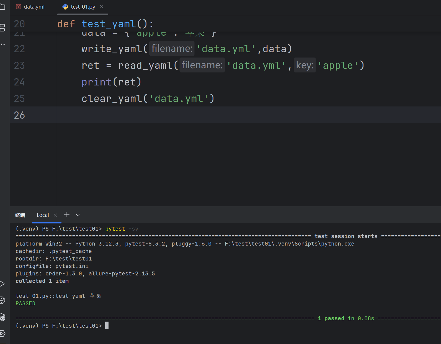Viewport: 441px width, 344px height.
Task: Click the 'apple' string argument
Action: 338,66
